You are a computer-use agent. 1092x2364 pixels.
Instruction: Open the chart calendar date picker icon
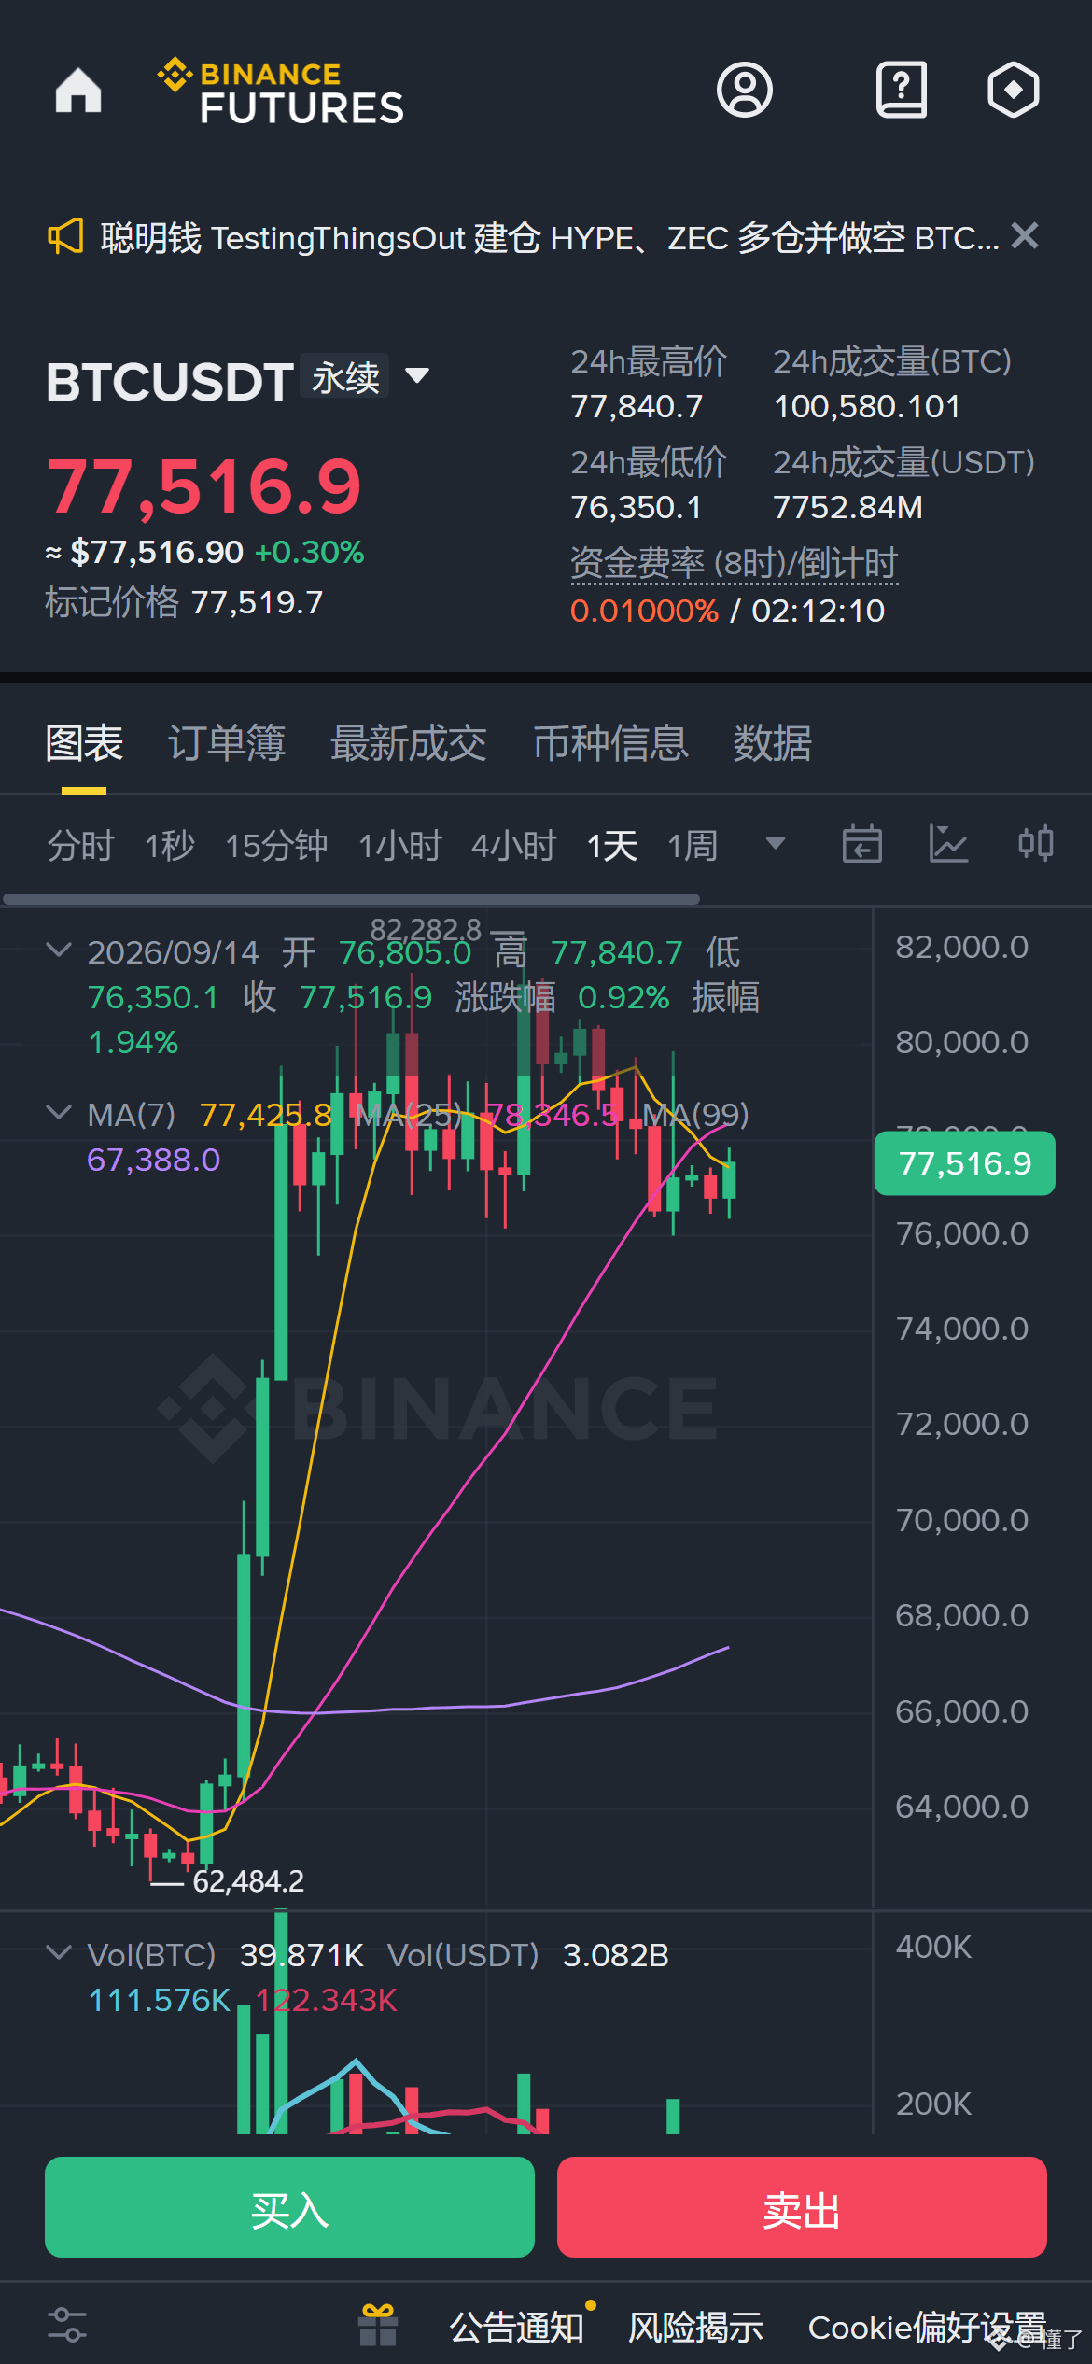click(861, 844)
